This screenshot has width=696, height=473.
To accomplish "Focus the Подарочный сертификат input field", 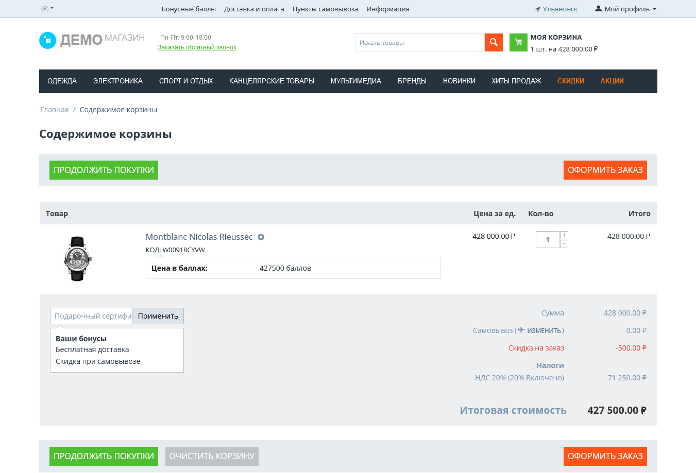I will (x=92, y=316).
